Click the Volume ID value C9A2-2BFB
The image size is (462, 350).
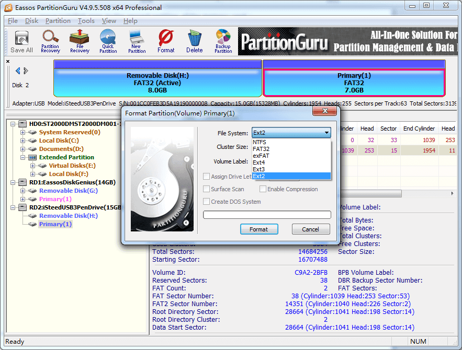[311, 273]
